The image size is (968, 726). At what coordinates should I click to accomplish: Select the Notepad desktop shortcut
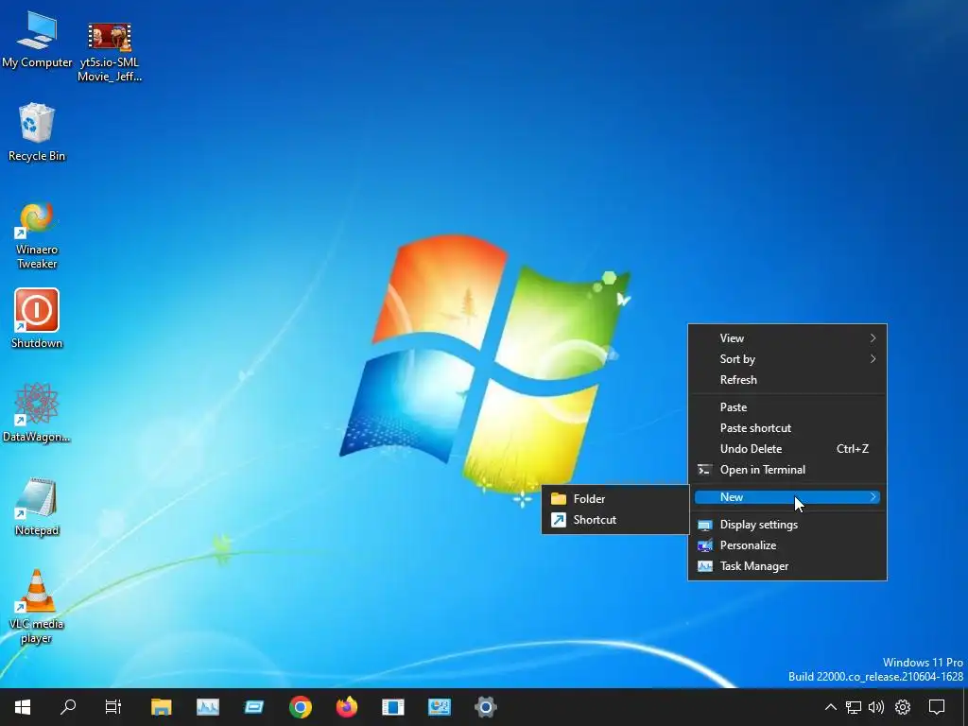37,507
